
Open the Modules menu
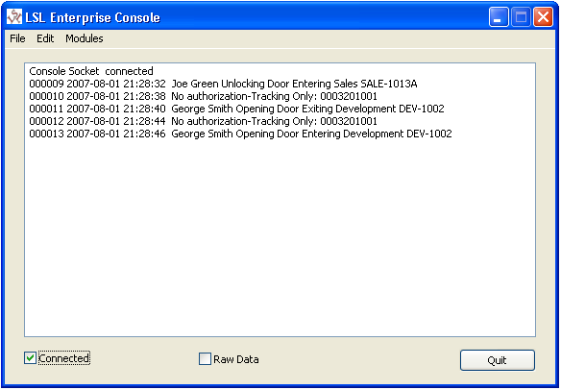pyautogui.click(x=85, y=38)
